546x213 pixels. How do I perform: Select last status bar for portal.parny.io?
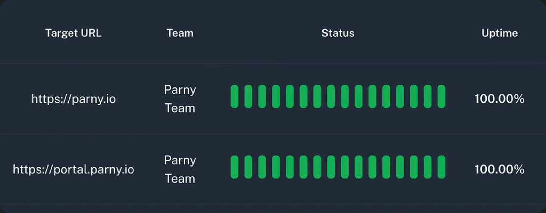tap(441, 167)
